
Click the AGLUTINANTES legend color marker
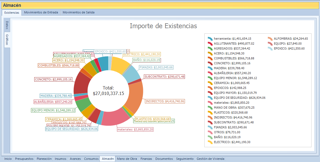(210, 44)
